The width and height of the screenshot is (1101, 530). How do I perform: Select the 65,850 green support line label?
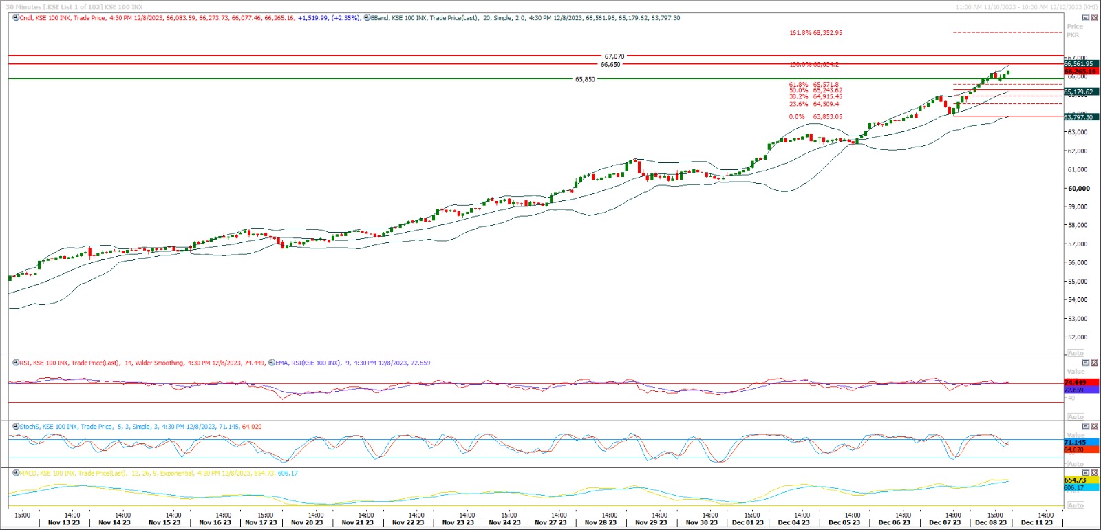point(585,79)
